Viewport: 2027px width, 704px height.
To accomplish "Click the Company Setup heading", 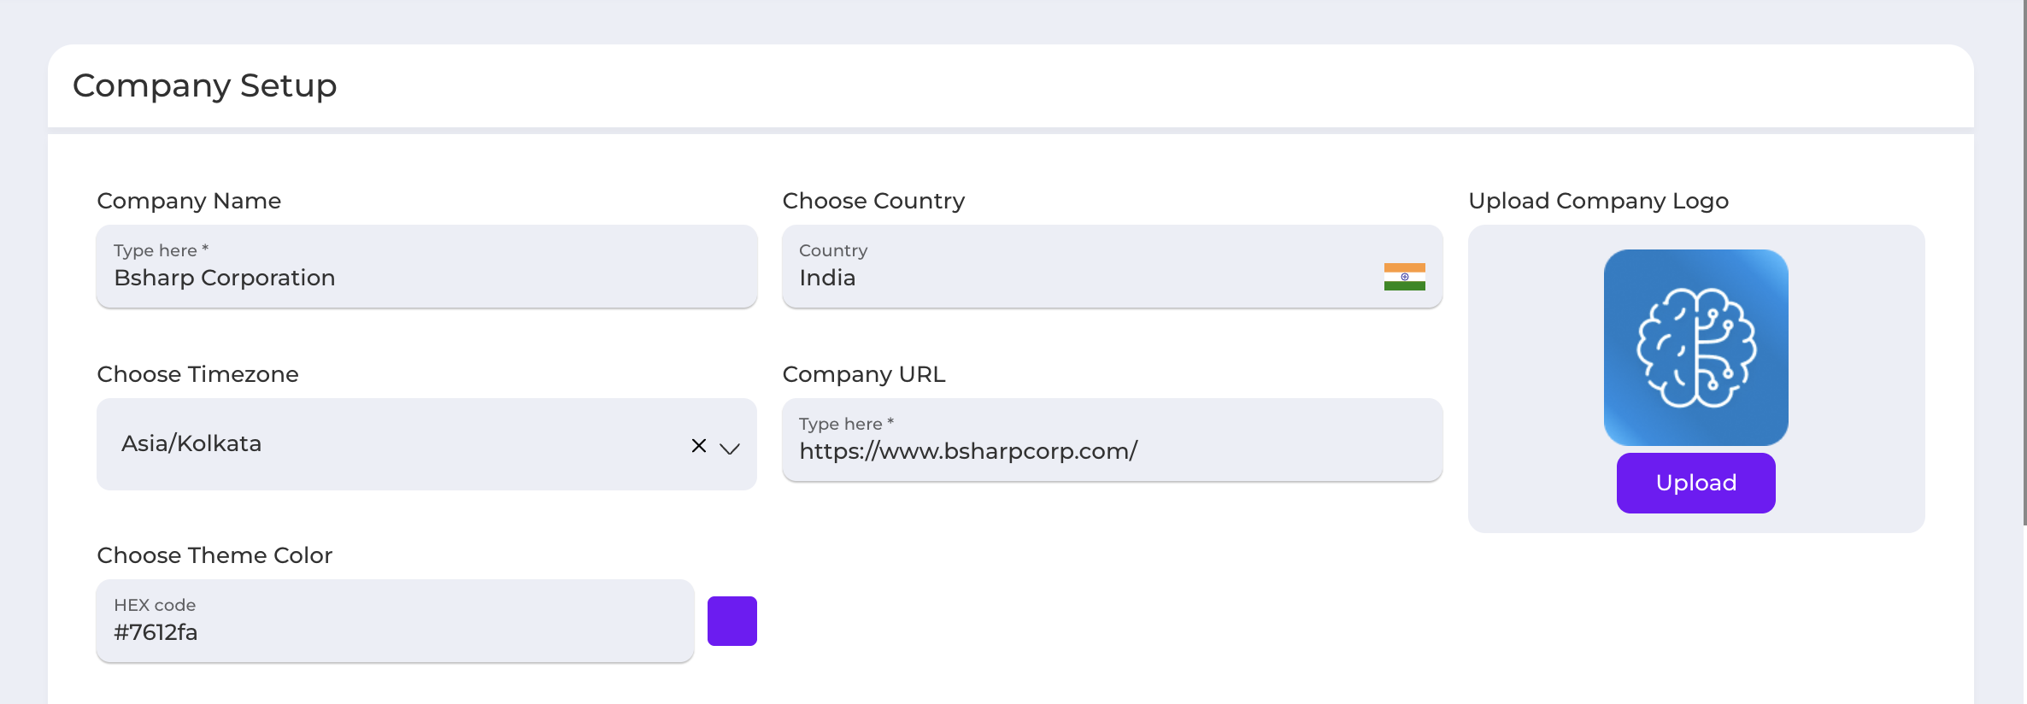I will 204,85.
